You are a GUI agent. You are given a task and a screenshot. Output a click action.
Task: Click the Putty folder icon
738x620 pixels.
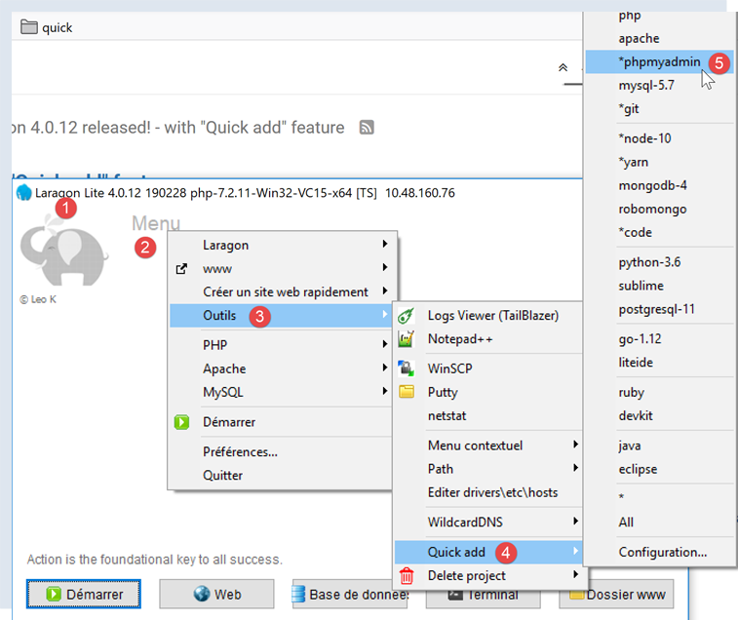(408, 392)
